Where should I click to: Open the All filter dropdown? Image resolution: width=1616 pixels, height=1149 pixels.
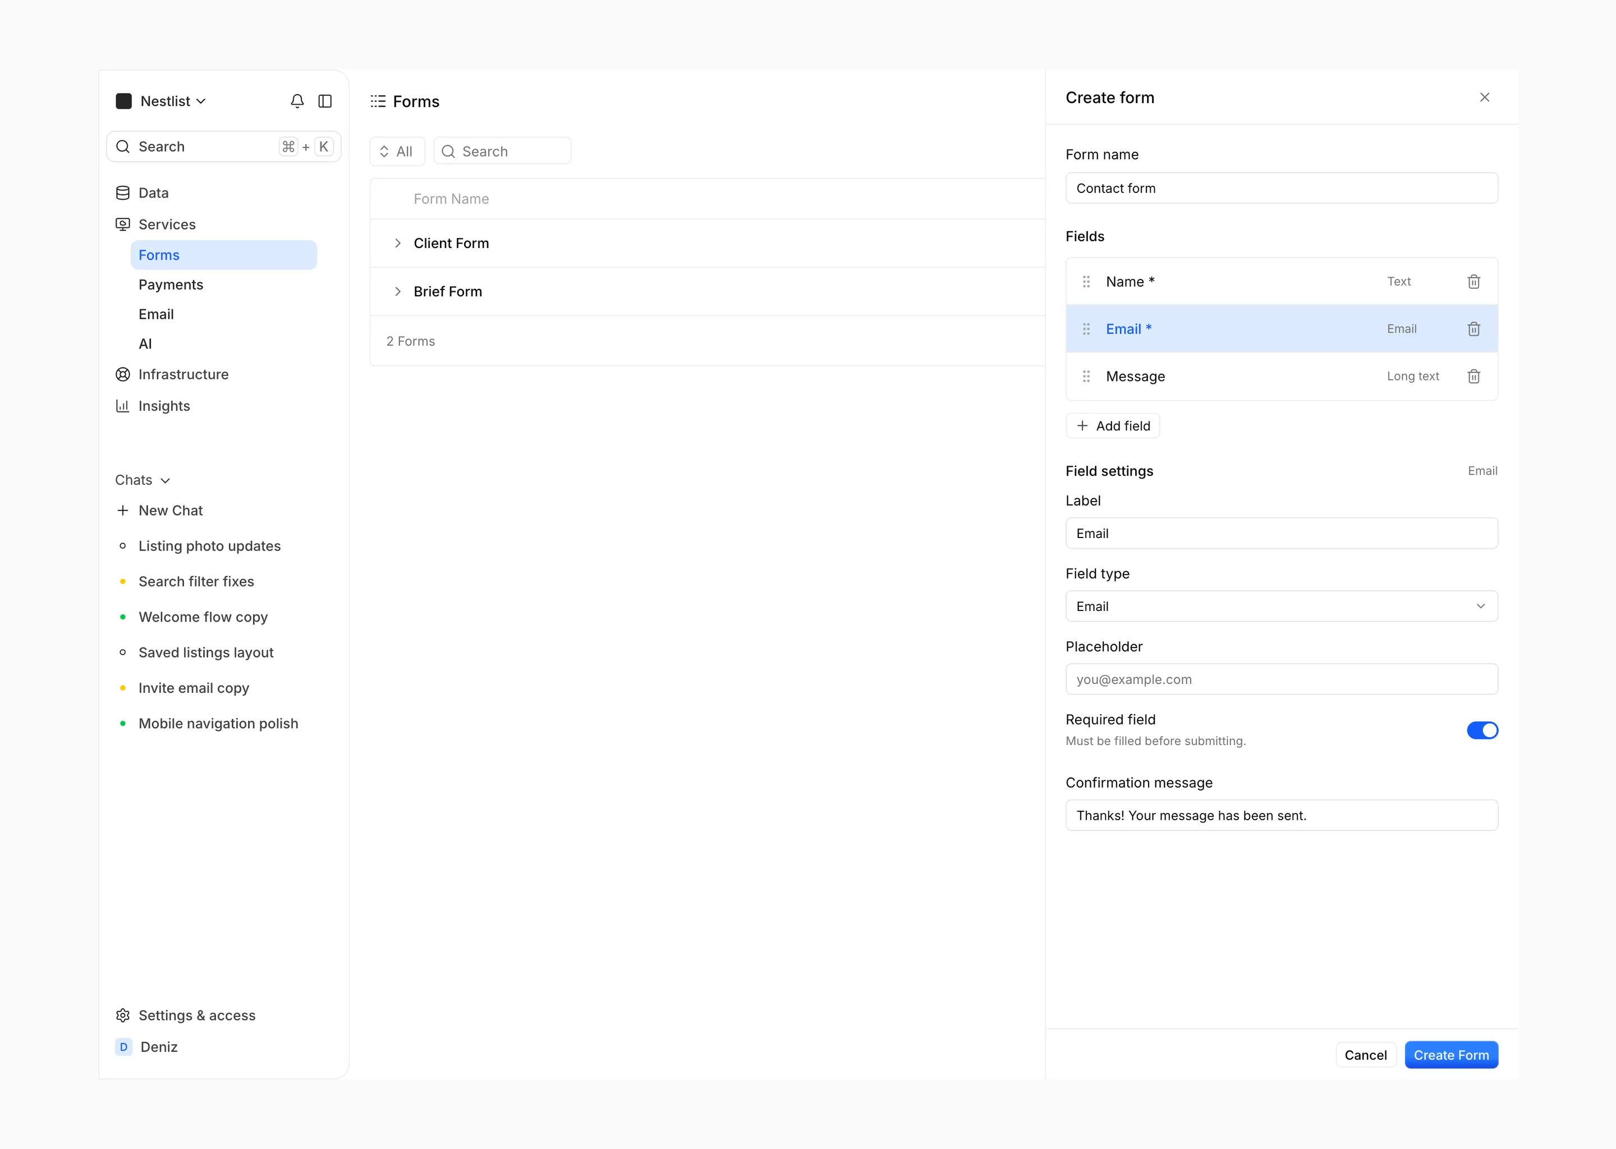pyautogui.click(x=397, y=151)
